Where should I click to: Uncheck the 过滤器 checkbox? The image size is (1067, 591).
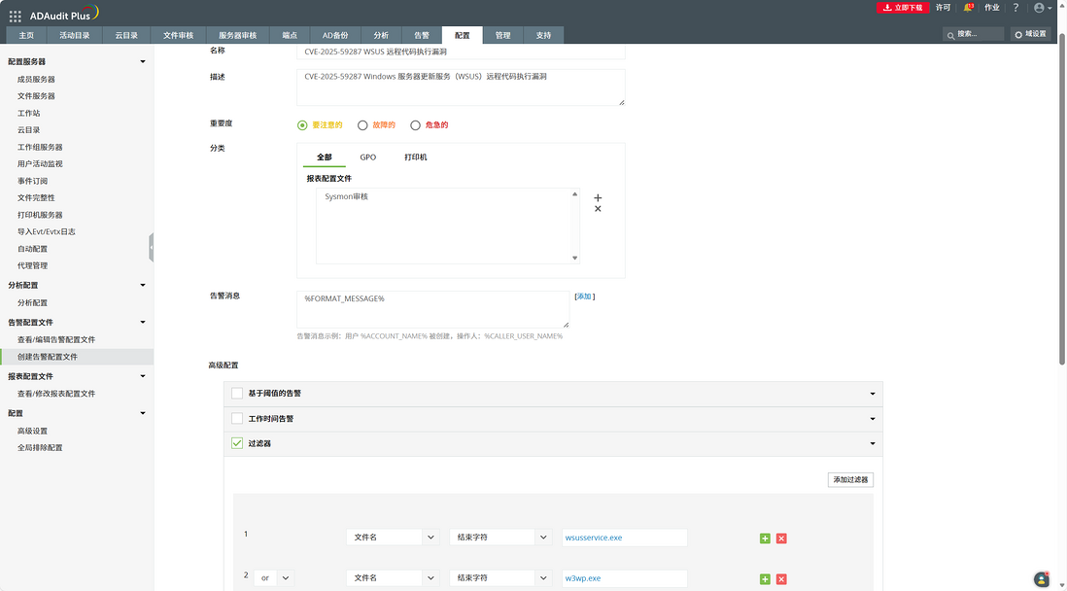click(237, 443)
